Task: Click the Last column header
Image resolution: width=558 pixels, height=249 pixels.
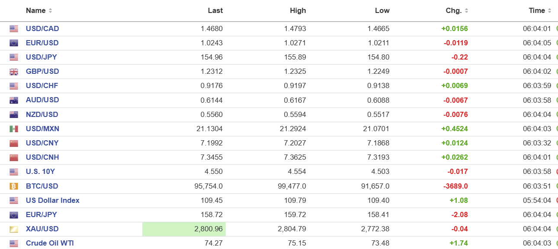Action: click(215, 11)
